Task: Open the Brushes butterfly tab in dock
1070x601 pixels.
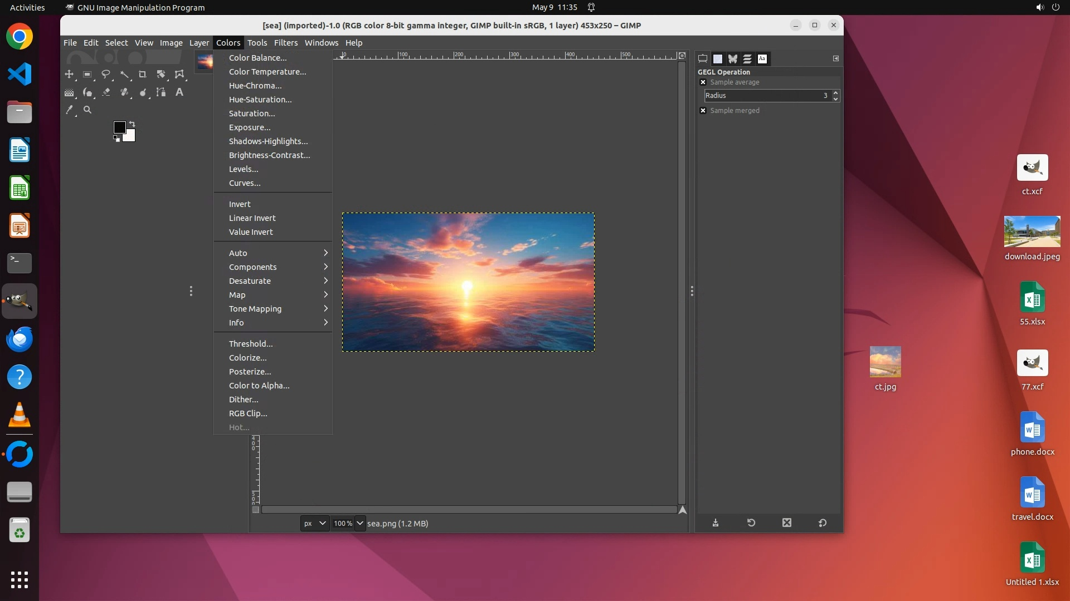Action: (732, 58)
